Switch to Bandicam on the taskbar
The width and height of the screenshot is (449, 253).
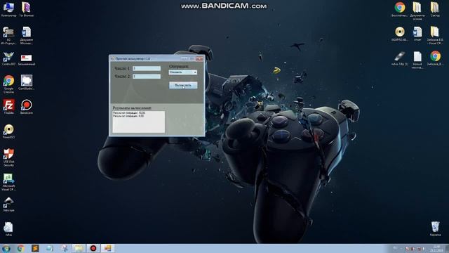coord(93,248)
